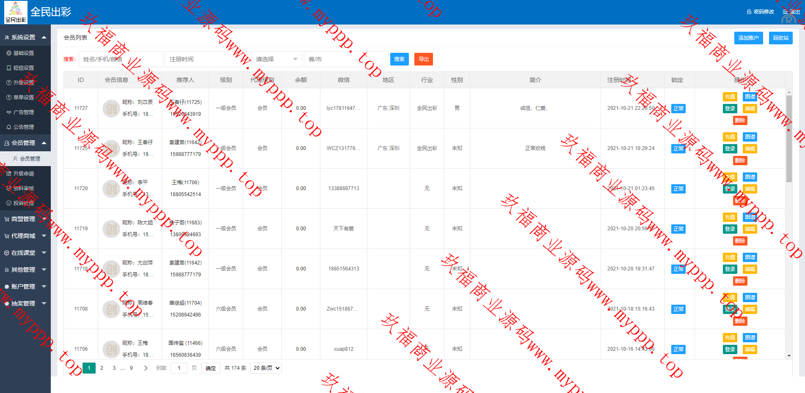Open the 20 条/页 page size dropdown
This screenshot has width=805, height=393.
click(x=266, y=368)
